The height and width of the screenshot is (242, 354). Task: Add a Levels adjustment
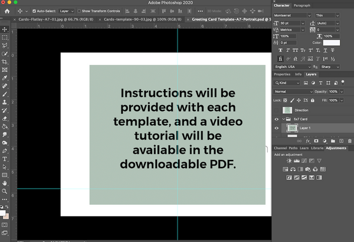(297, 161)
